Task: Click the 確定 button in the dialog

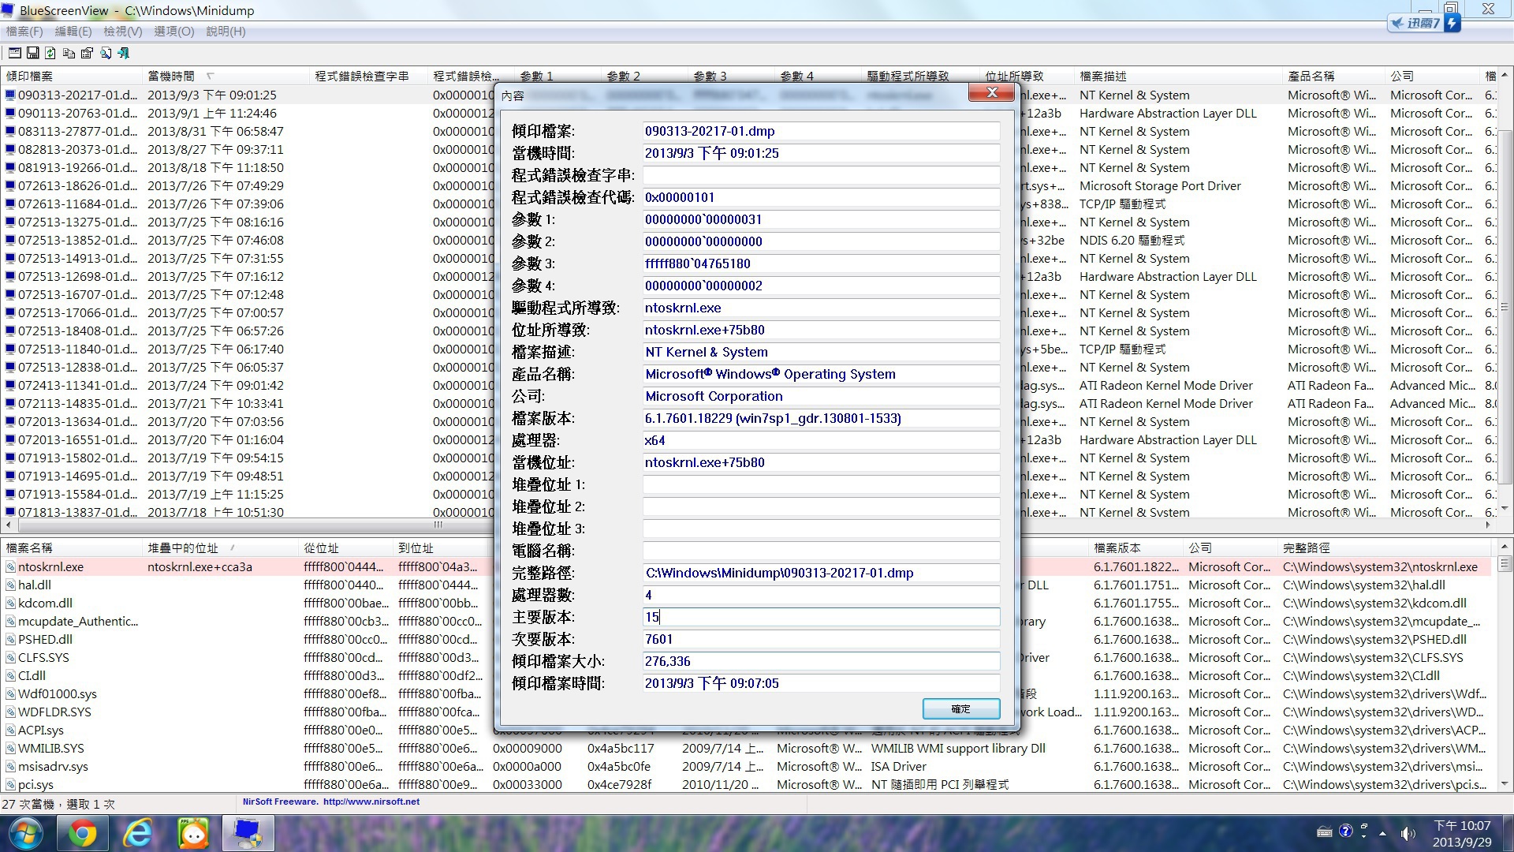Action: tap(961, 709)
